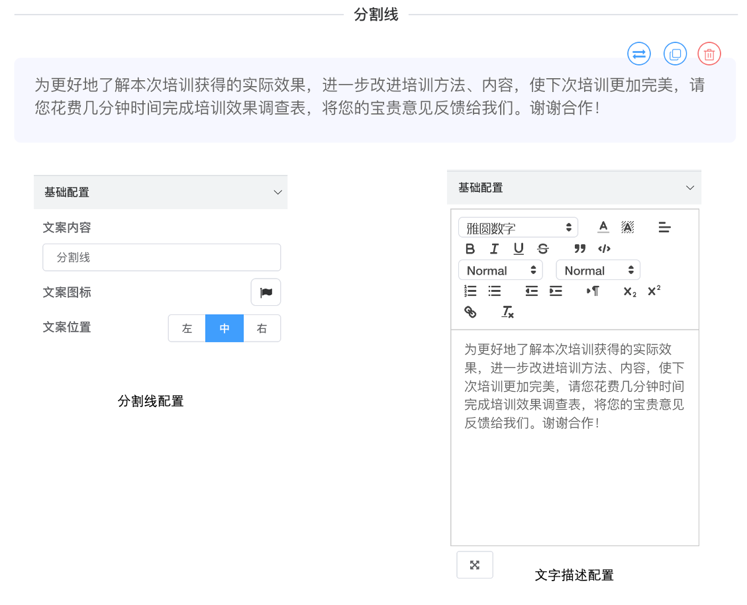Click the fullscreen expand button below editor

coord(475,565)
